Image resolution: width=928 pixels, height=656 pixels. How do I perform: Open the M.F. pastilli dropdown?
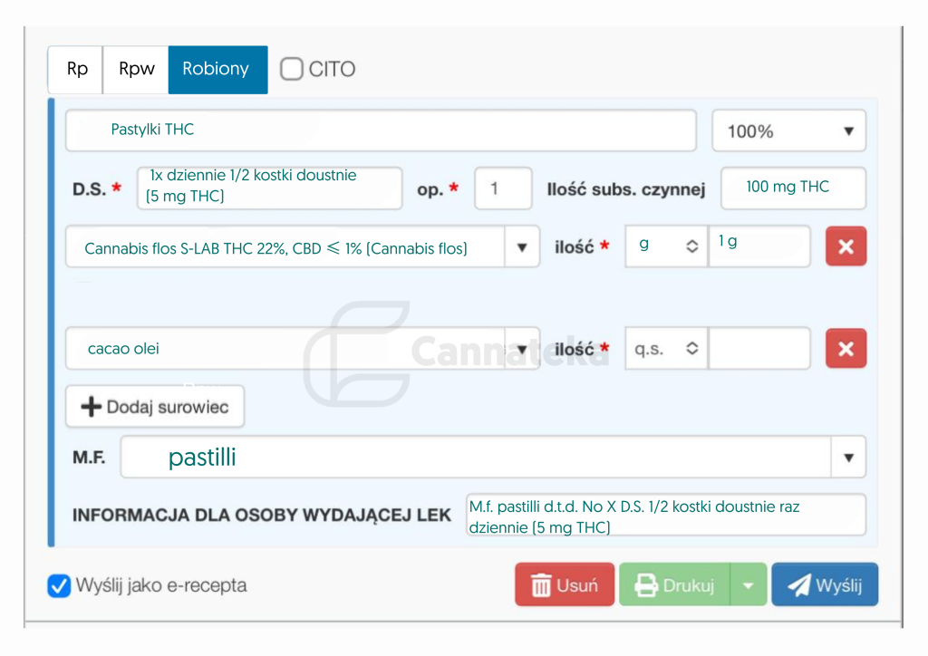848,457
